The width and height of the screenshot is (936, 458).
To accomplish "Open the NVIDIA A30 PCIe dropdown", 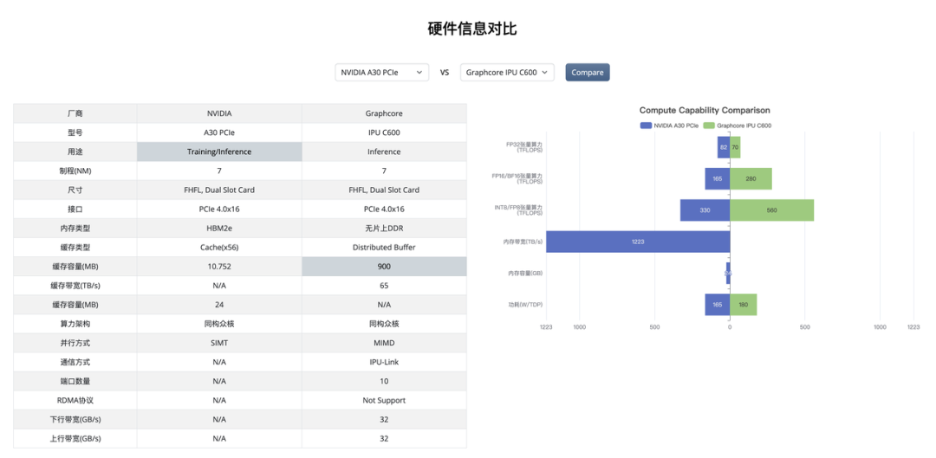I will pyautogui.click(x=381, y=72).
